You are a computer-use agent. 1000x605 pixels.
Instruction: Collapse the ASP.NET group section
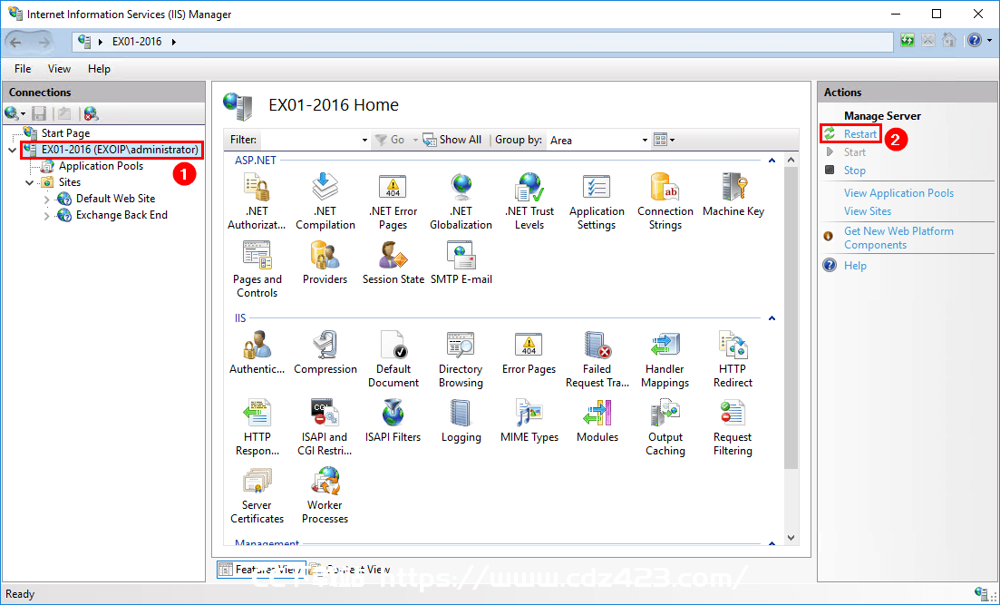tap(772, 161)
